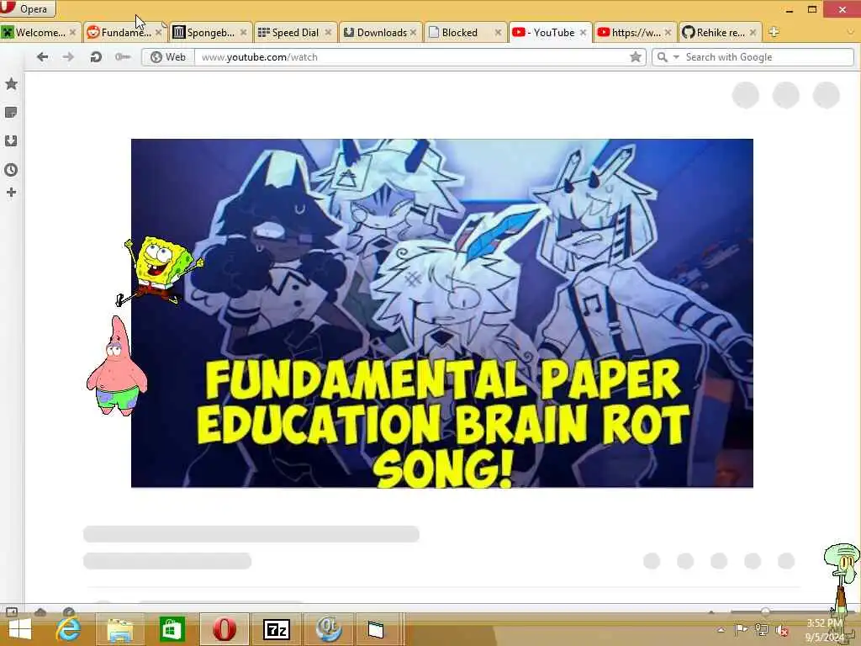The width and height of the screenshot is (861, 646).
Task: Click the Opera taskbar button
Action: (x=224, y=629)
